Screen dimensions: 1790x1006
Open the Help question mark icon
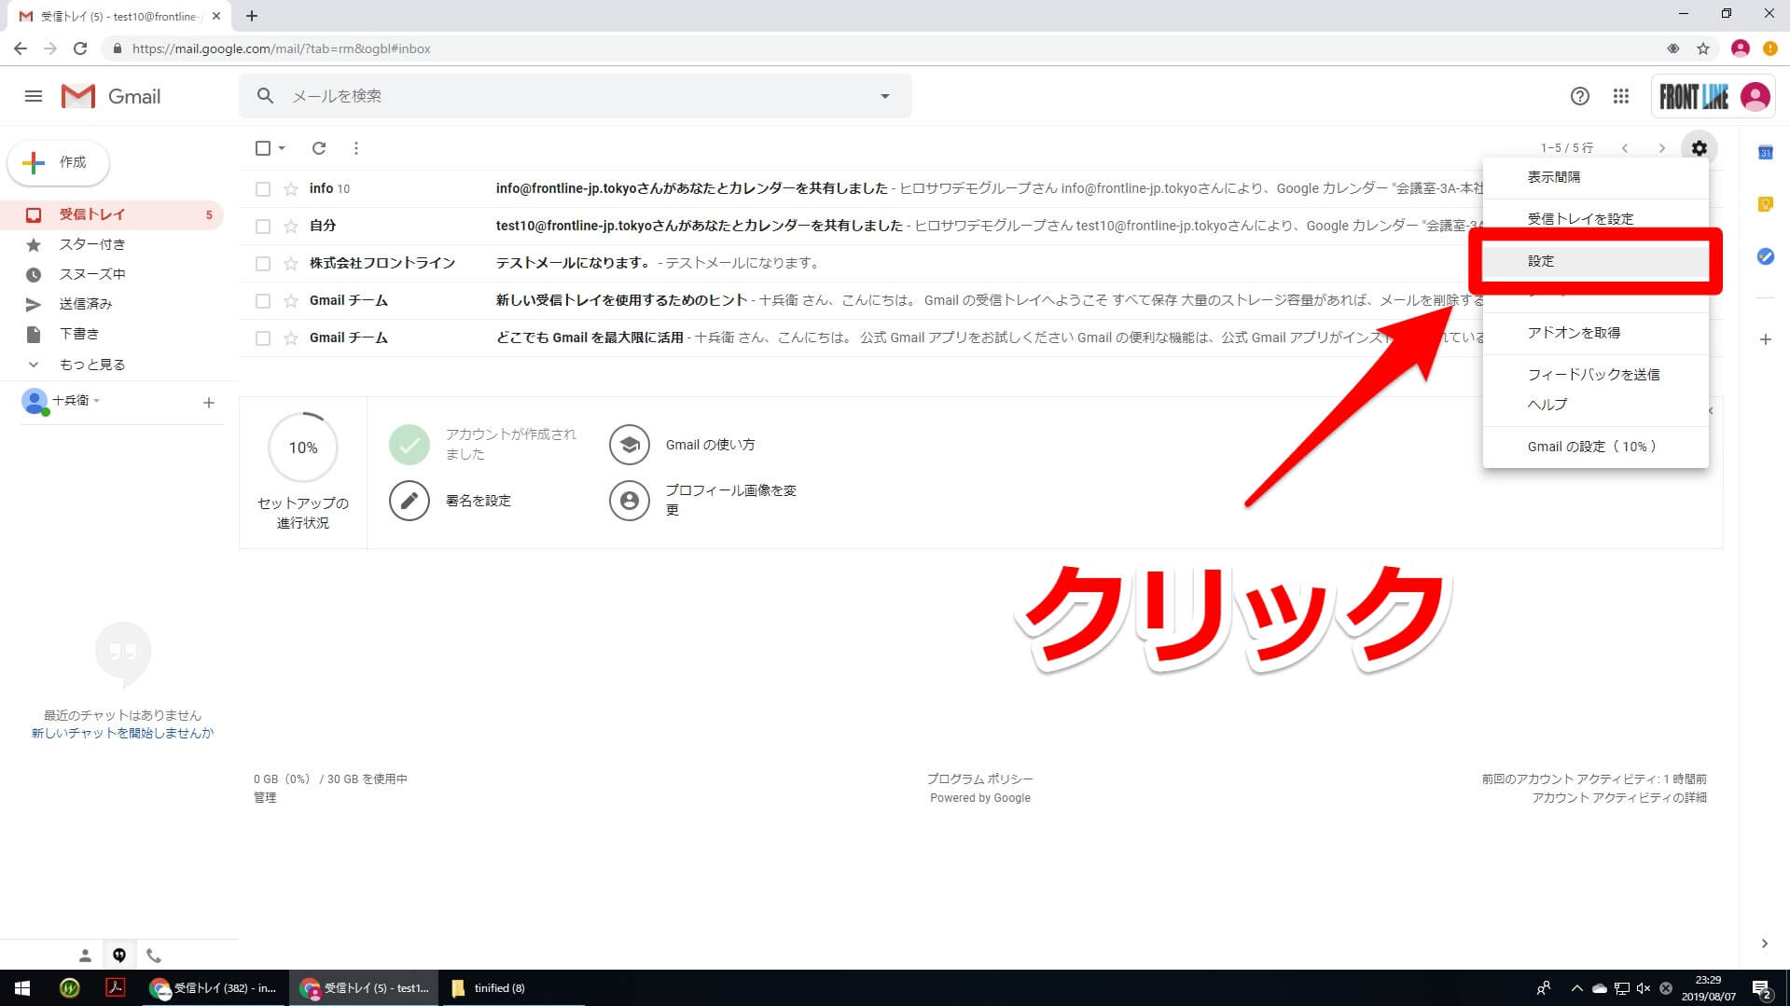pyautogui.click(x=1579, y=96)
